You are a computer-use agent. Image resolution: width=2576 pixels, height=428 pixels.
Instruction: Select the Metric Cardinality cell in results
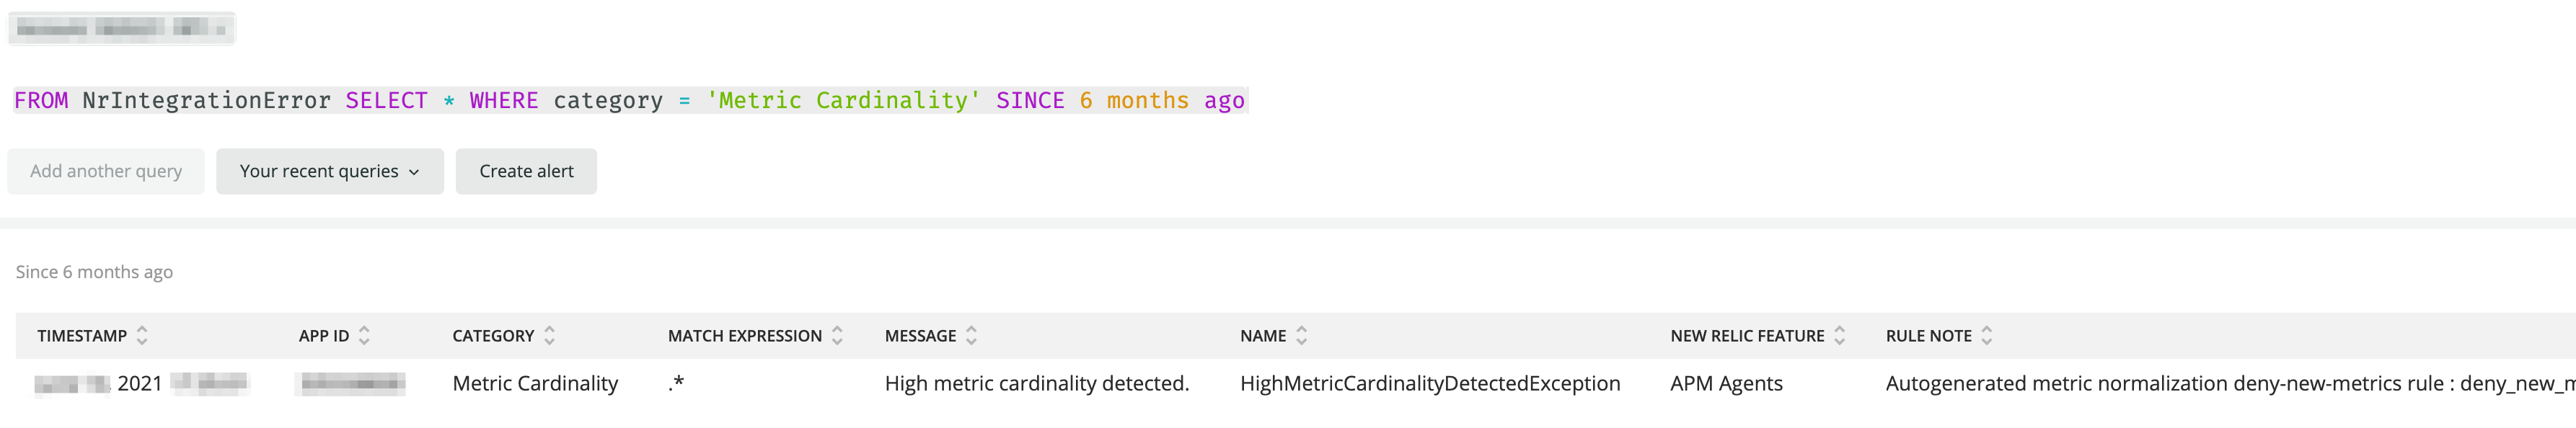point(535,384)
